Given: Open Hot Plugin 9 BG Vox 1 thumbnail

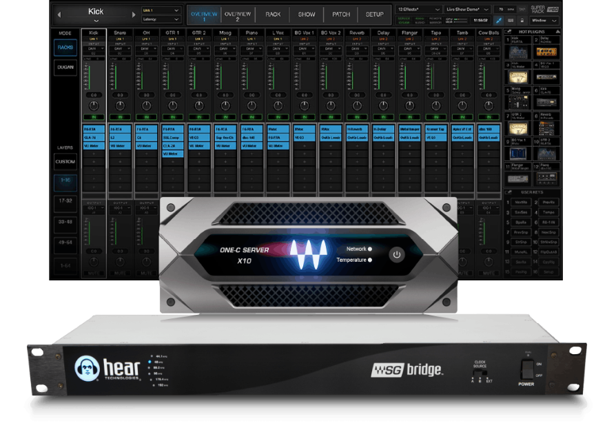Looking at the screenshot, I should point(517,153).
